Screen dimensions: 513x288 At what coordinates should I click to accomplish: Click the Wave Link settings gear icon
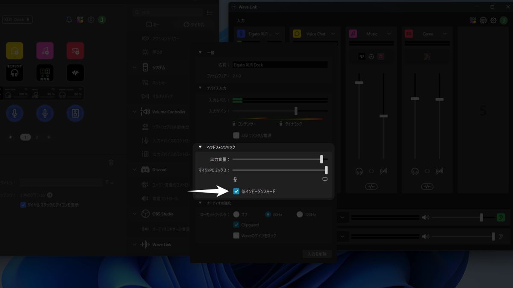coord(493,20)
